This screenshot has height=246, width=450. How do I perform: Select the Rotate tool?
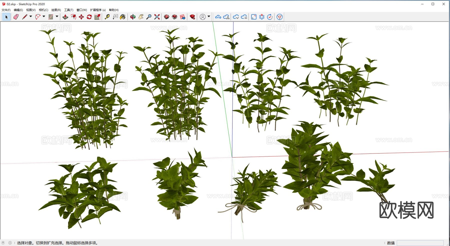point(89,17)
